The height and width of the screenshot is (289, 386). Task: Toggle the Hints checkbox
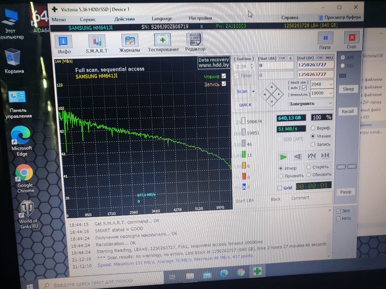coord(338,219)
